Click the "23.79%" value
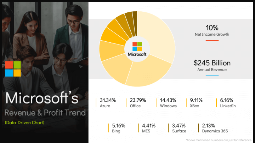 (x=138, y=100)
